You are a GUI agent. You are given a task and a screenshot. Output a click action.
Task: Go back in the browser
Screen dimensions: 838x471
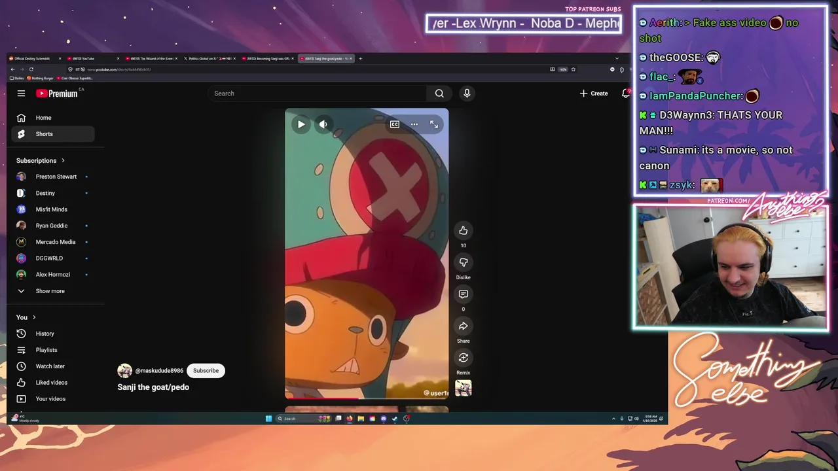[12, 69]
